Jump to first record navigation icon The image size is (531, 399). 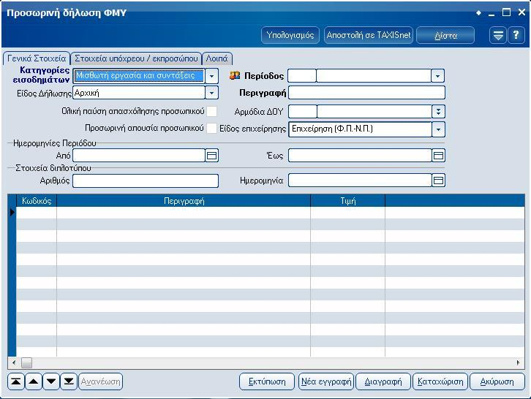point(15,381)
